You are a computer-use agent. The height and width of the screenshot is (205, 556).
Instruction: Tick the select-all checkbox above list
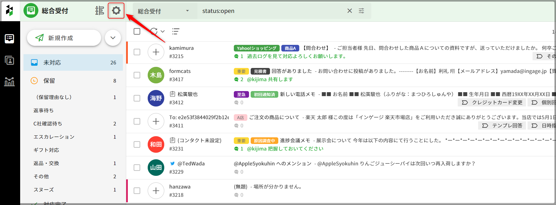(137, 31)
